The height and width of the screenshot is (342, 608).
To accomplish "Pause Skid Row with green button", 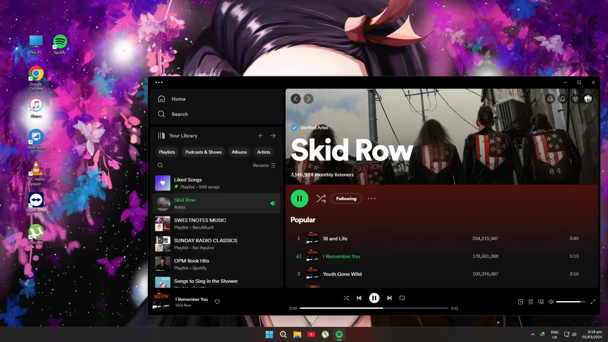I will pyautogui.click(x=300, y=199).
